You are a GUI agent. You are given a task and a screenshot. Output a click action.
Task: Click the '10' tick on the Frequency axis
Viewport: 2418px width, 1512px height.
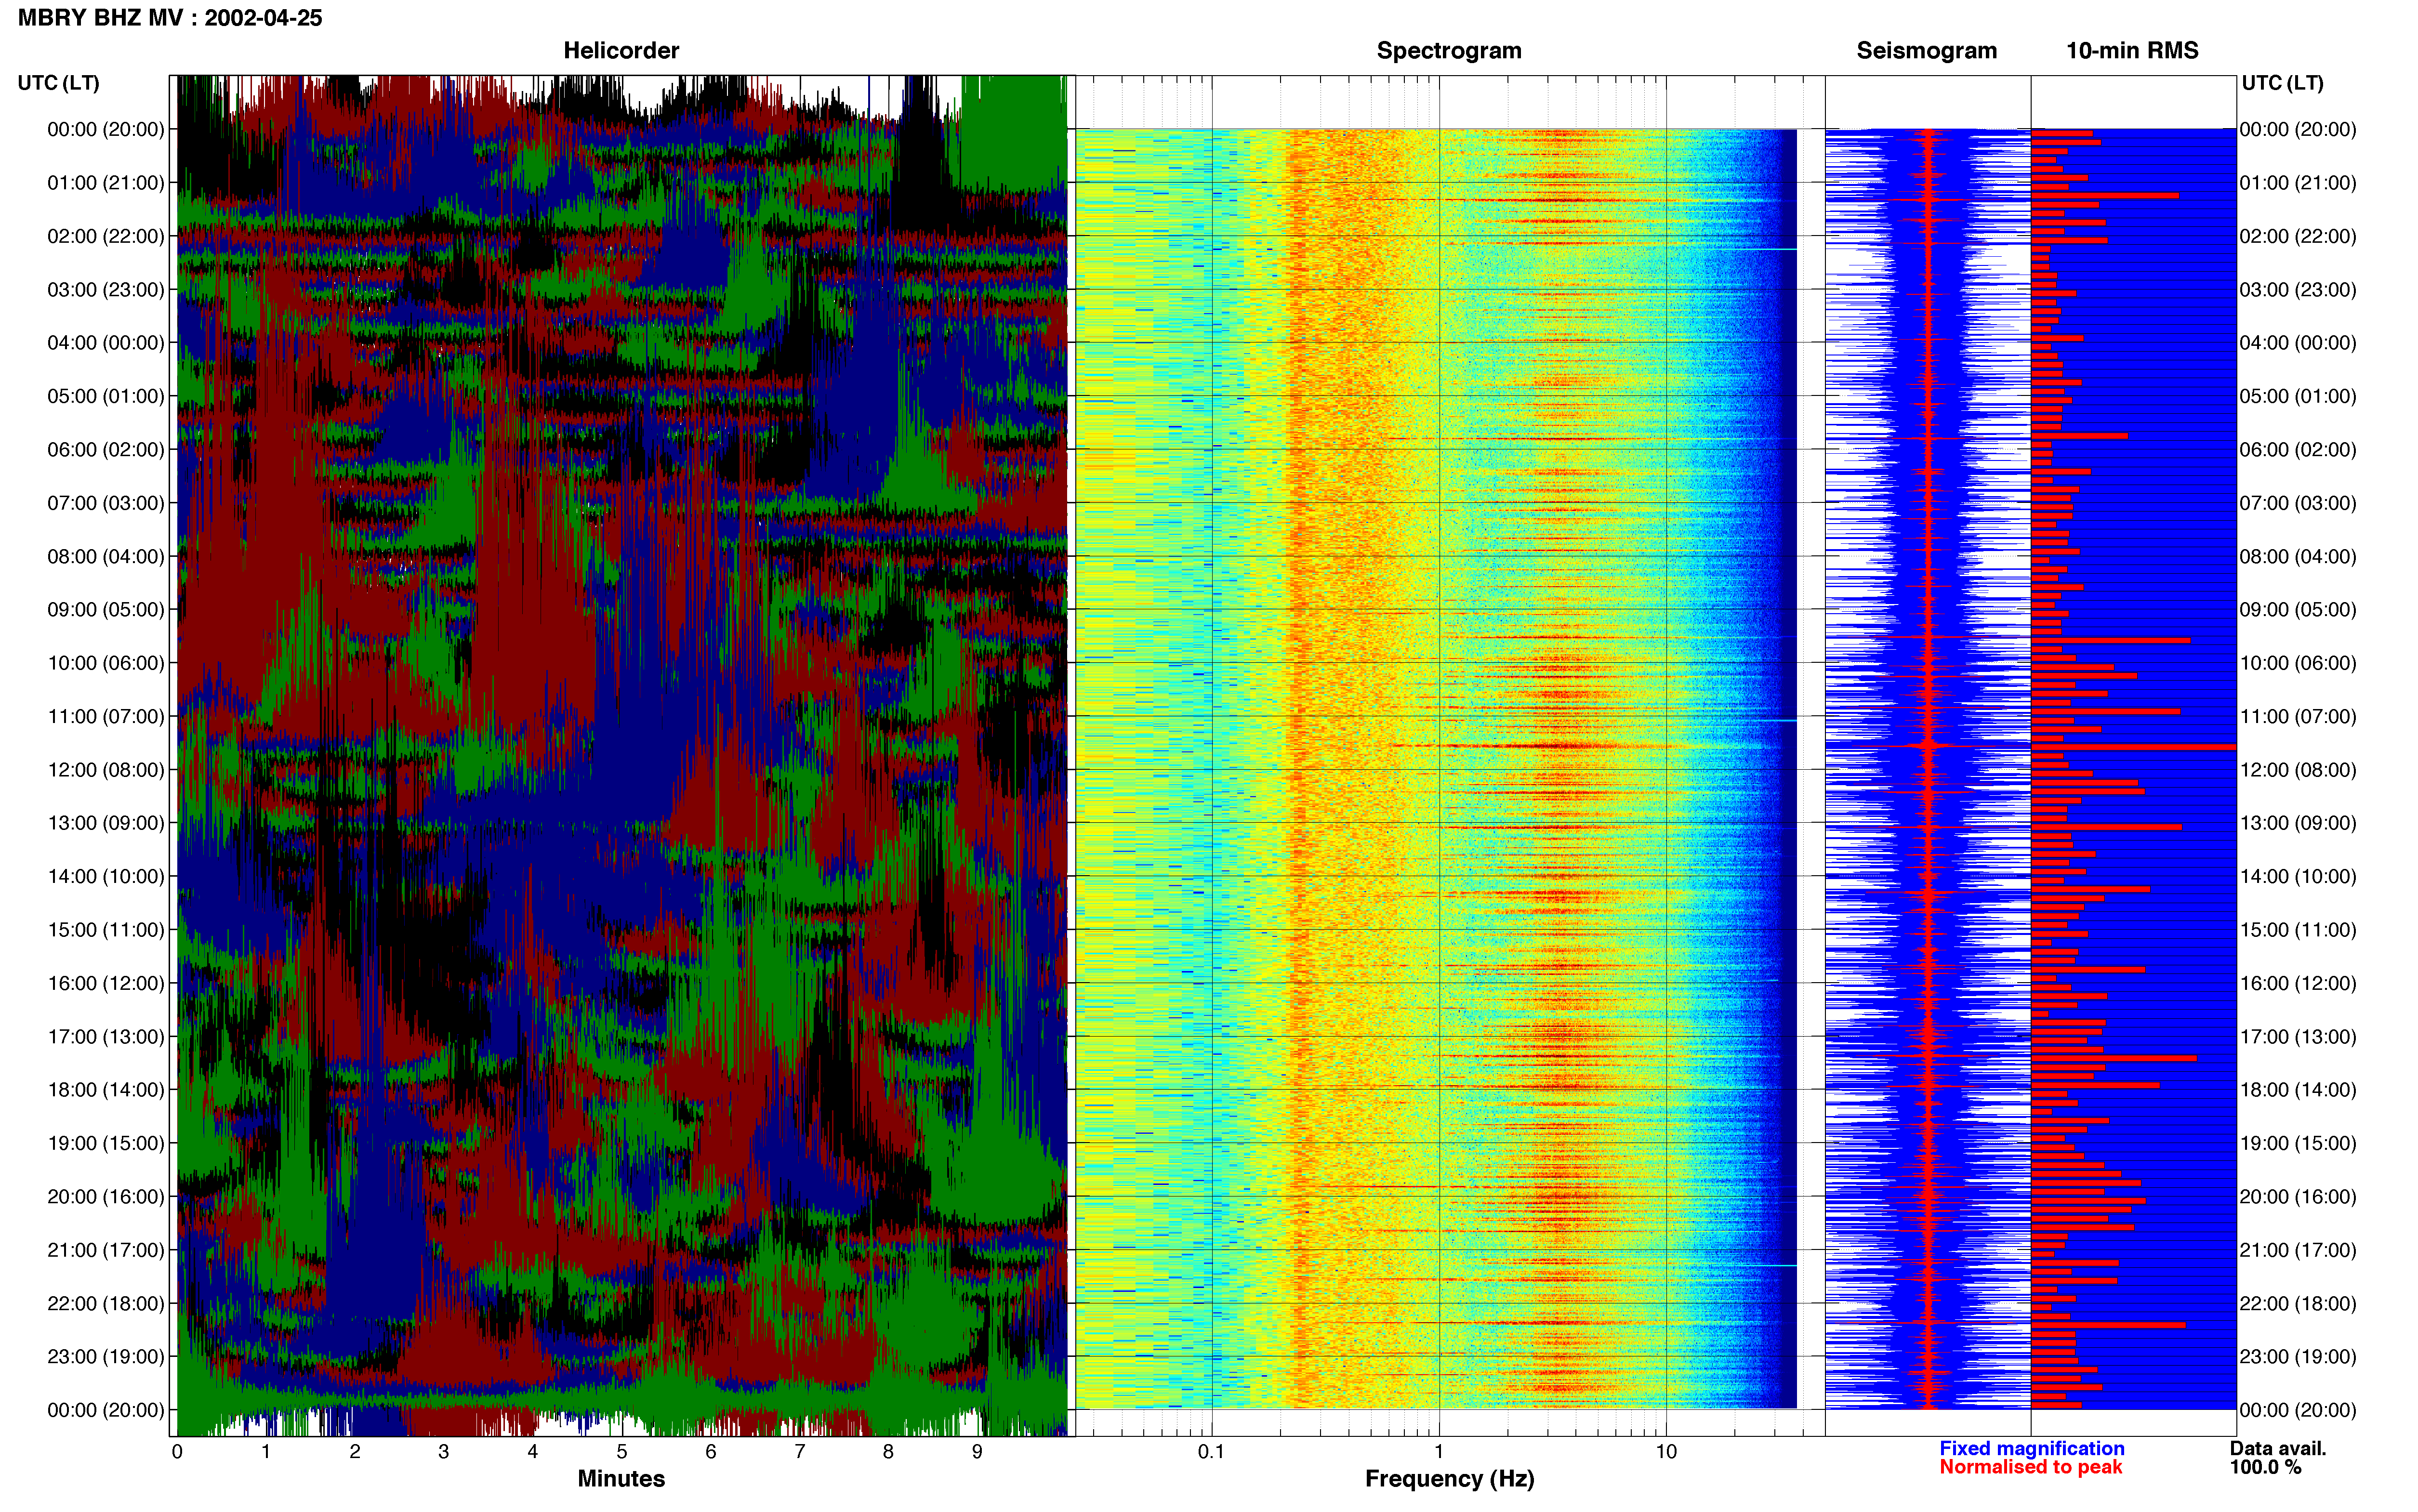click(1666, 1452)
